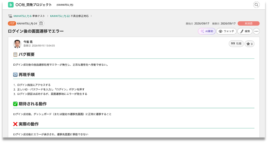
Task: Quote the description with 引用 button
Action: pos(236,44)
